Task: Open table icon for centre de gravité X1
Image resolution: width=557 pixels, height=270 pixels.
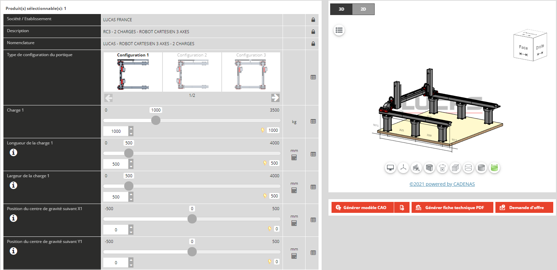Action: point(313,220)
